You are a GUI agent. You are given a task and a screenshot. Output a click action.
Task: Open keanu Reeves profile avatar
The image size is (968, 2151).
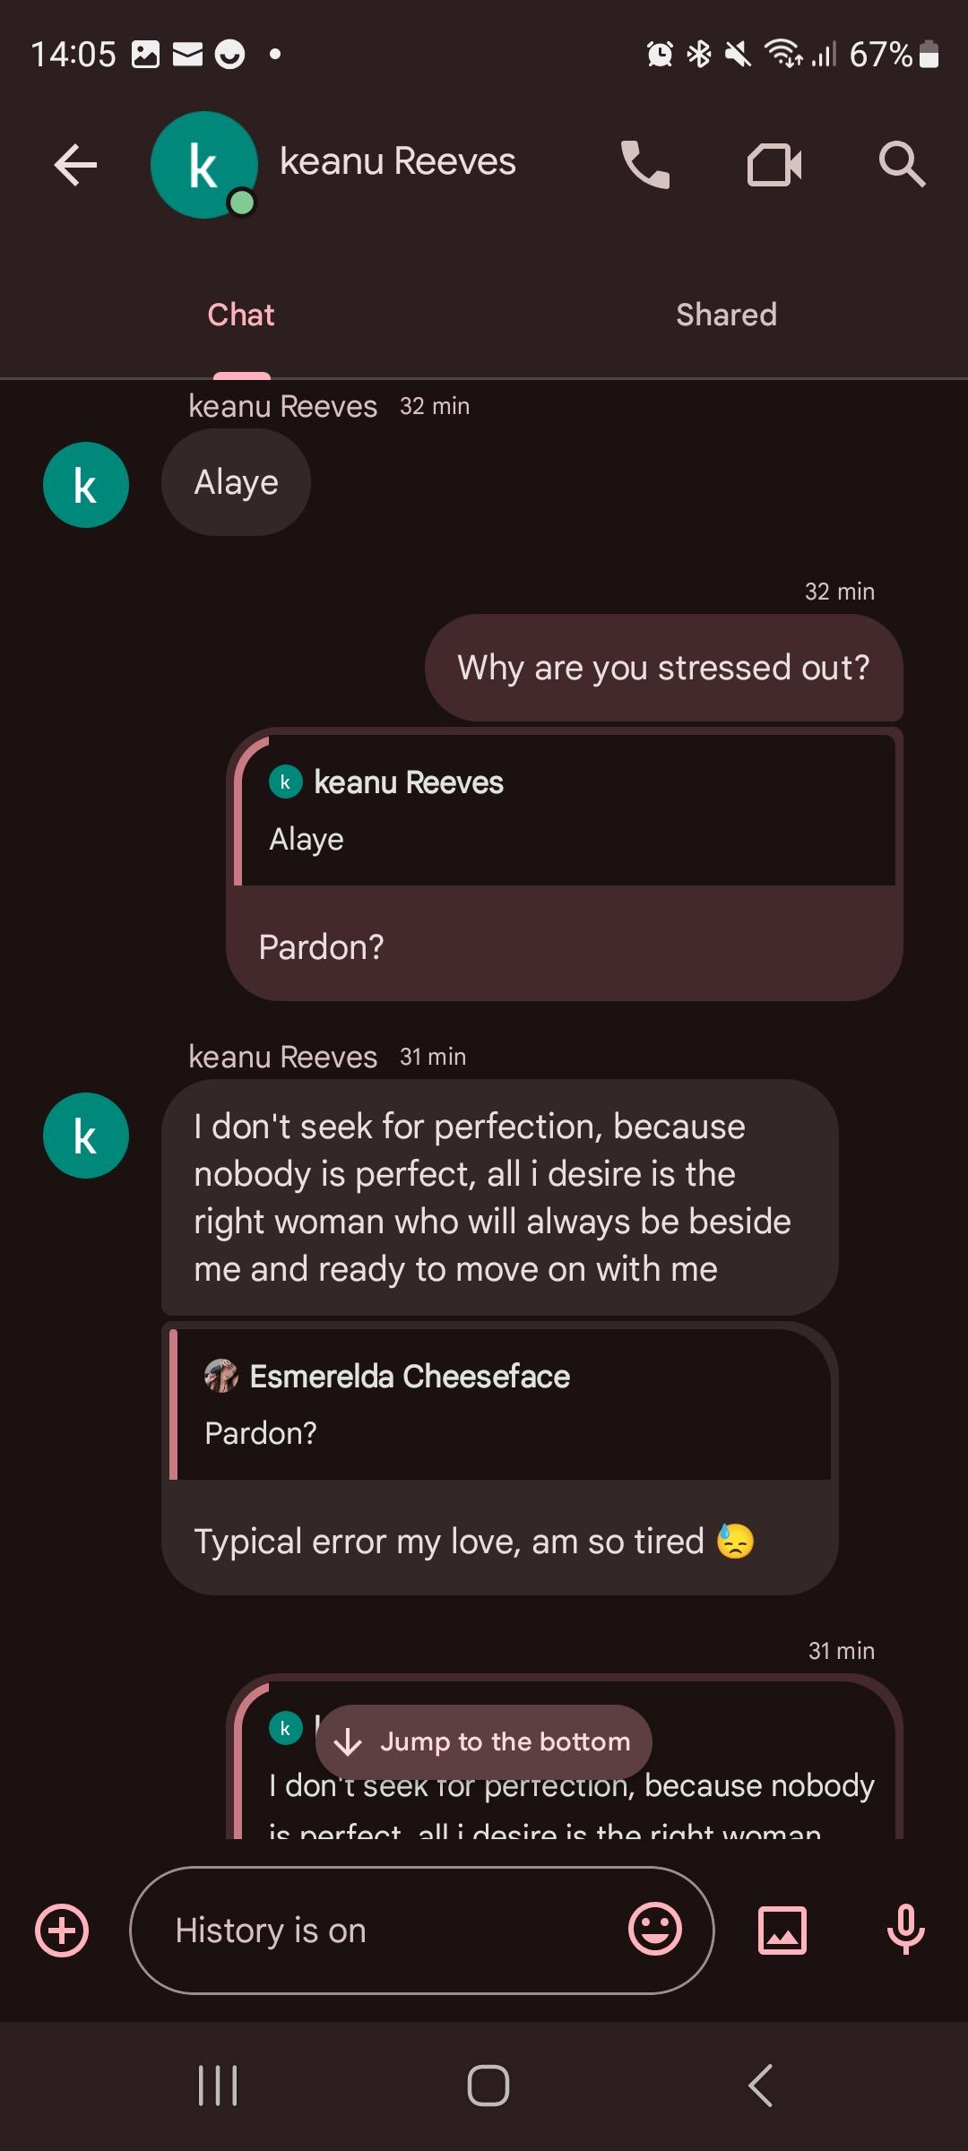204,164
